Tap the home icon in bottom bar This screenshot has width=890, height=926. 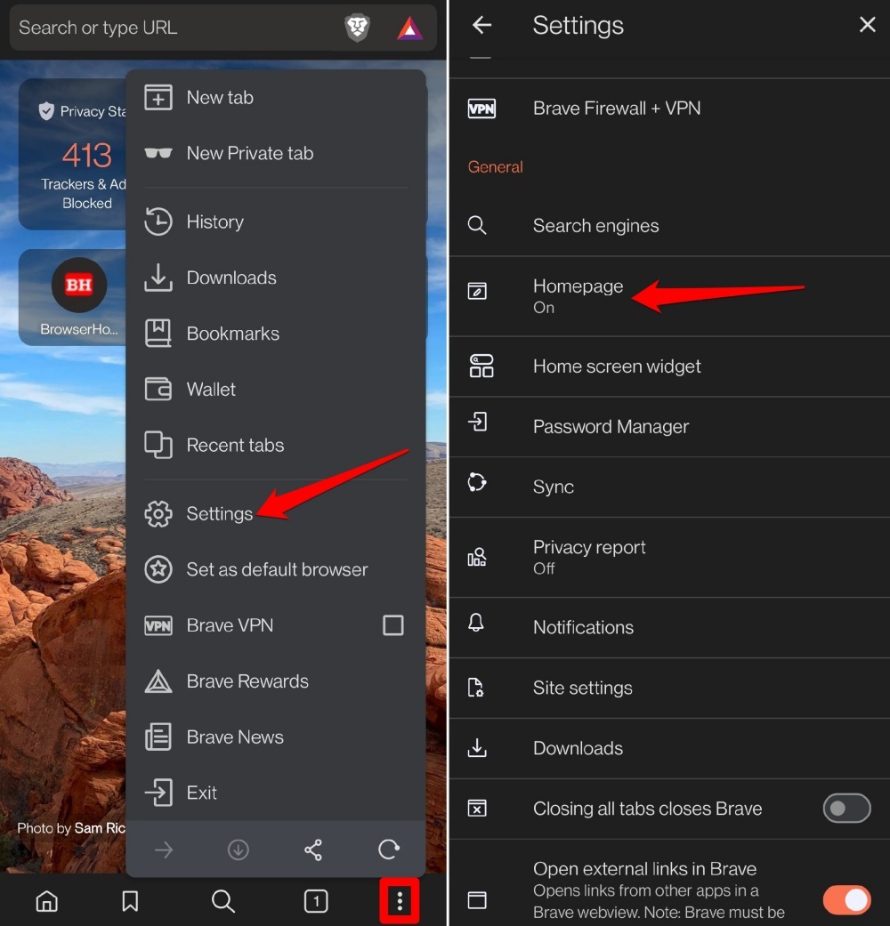click(x=46, y=901)
